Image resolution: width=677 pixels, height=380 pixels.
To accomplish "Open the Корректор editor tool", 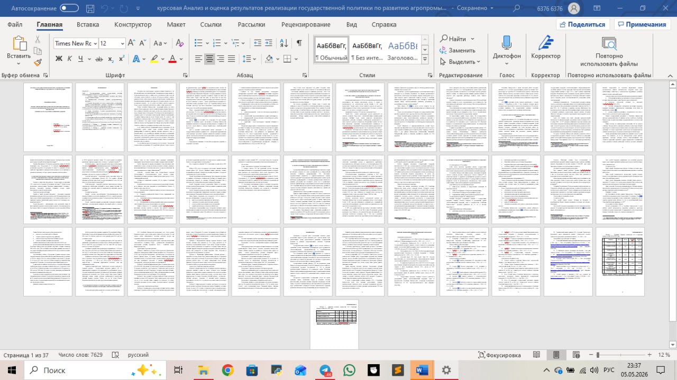I will coord(545,48).
